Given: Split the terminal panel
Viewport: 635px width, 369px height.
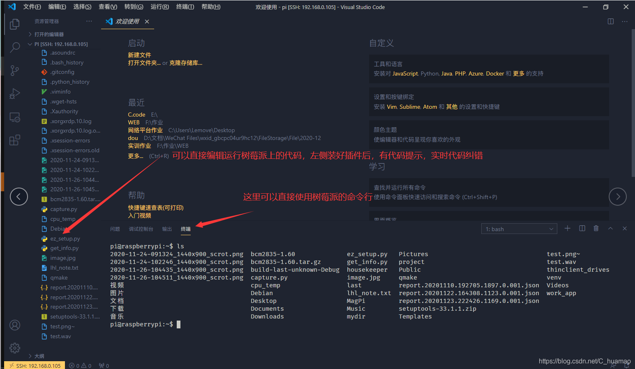Looking at the screenshot, I should [x=582, y=228].
